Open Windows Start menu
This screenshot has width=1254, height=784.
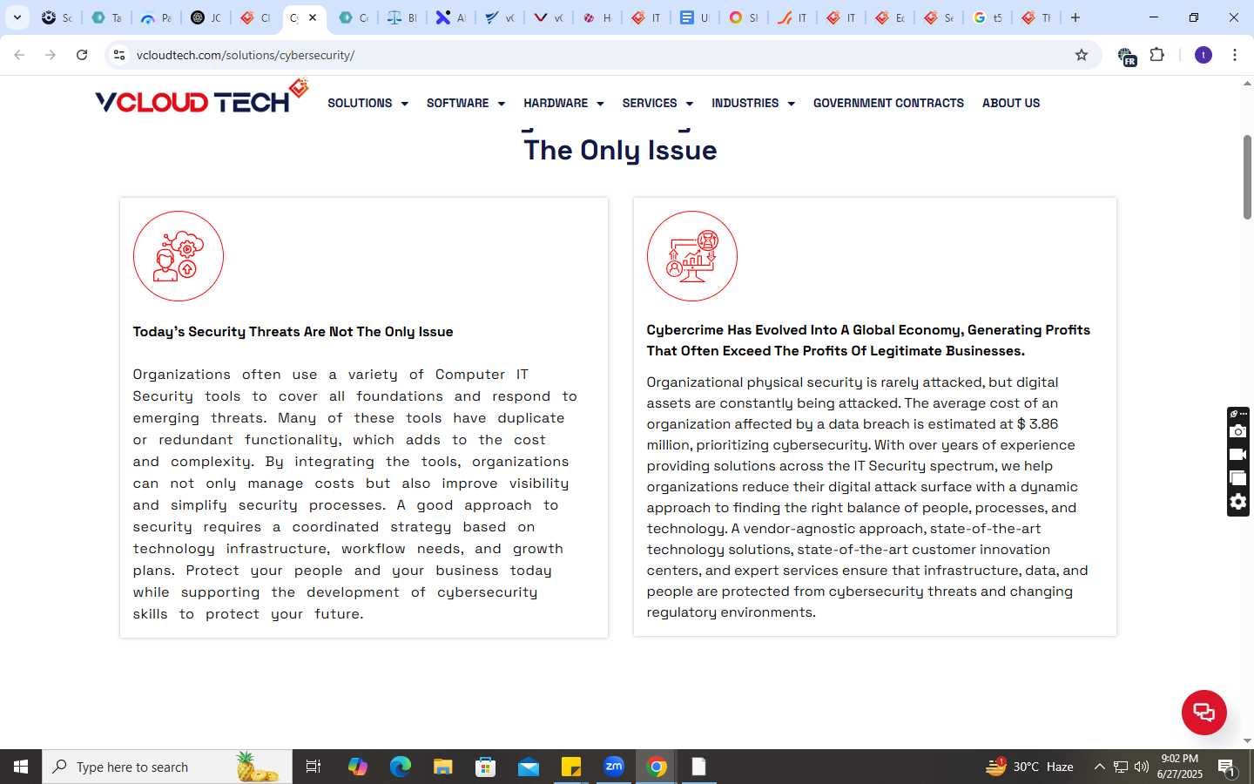[21, 767]
